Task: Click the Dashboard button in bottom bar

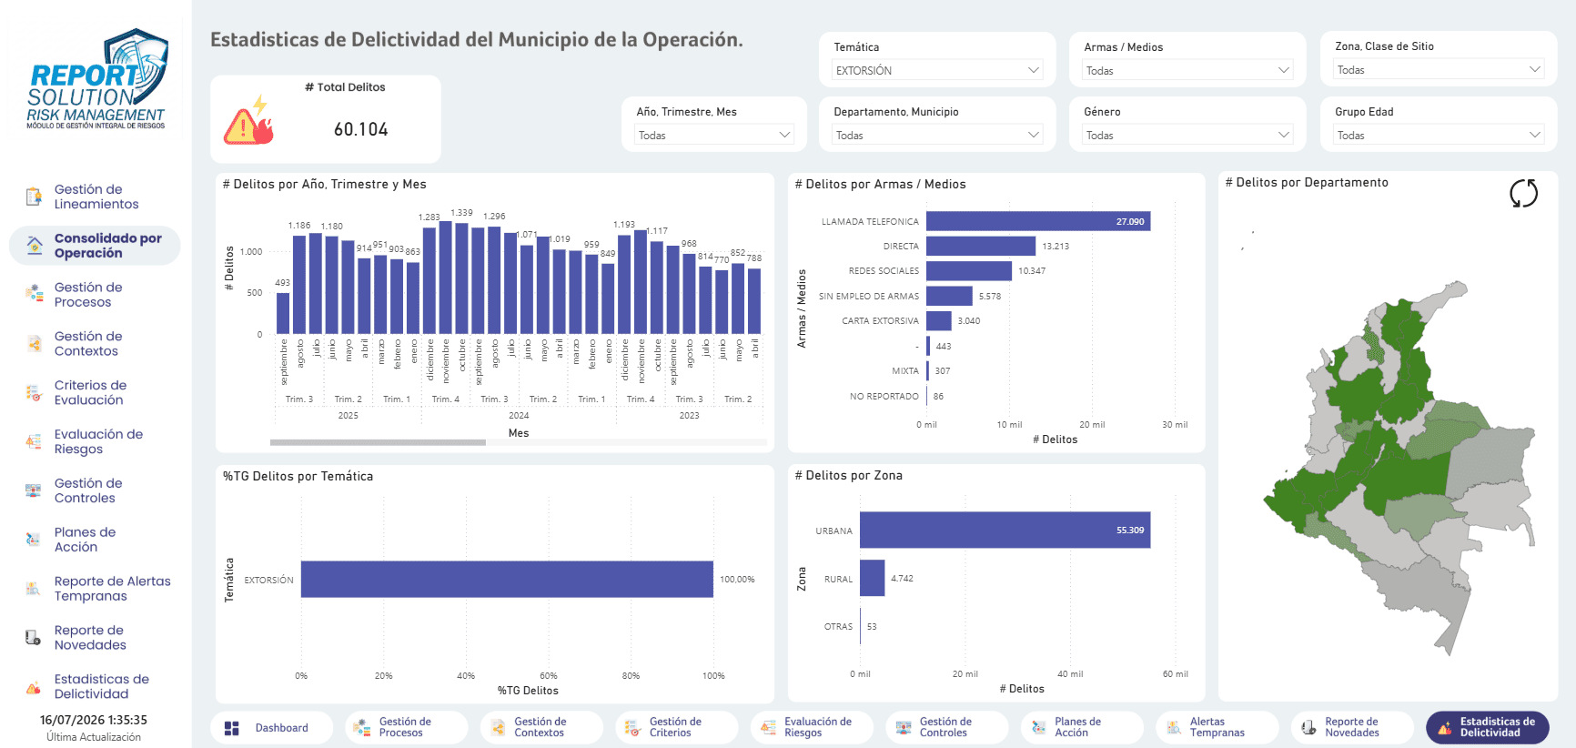Action: [x=271, y=728]
